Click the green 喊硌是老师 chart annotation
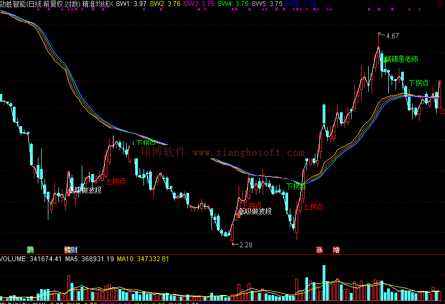 pyautogui.click(x=401, y=58)
